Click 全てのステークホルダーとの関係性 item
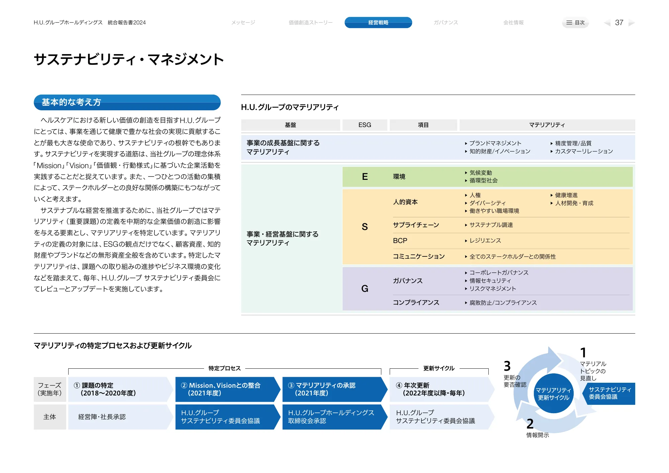Image resolution: width=669 pixels, height=473 pixels. coord(510,256)
